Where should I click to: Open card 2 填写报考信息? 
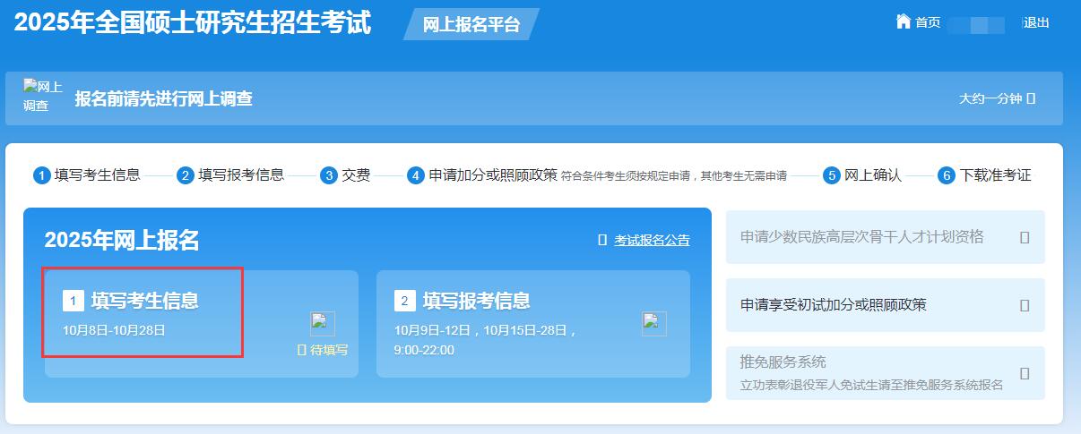coord(533,324)
